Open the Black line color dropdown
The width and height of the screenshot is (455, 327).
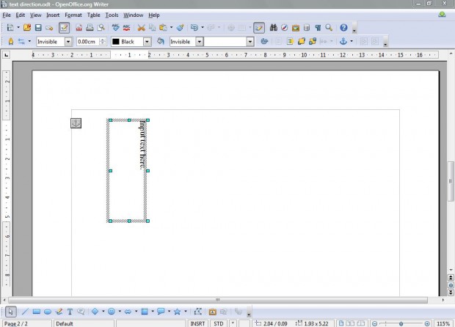(131, 42)
